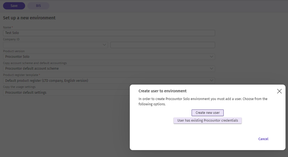Click the BIS button
The image size is (288, 157).
[x=38, y=6]
